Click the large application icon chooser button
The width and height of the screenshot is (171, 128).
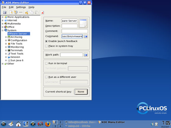[83, 23]
